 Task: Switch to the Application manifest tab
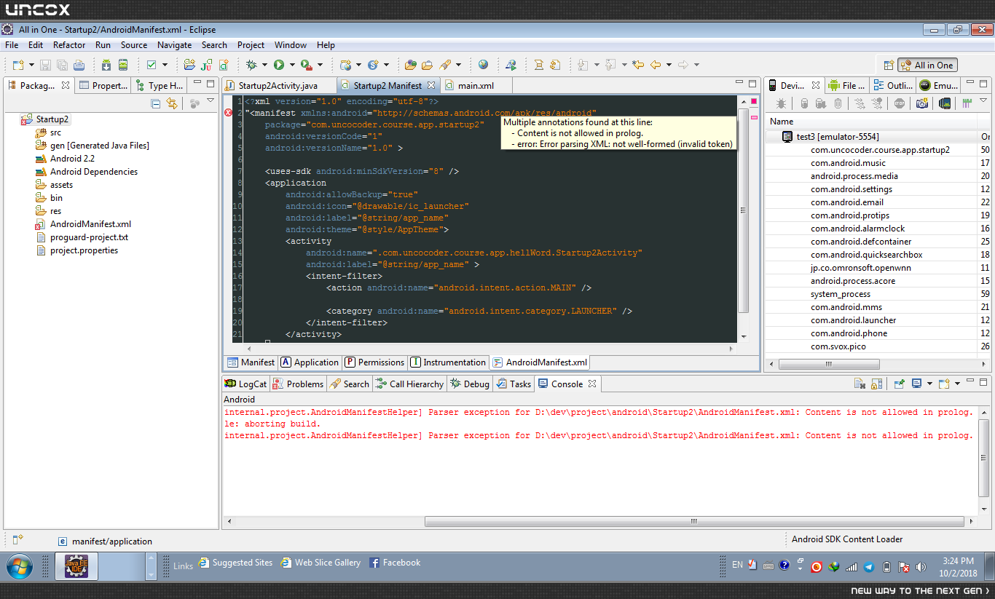[x=310, y=362]
